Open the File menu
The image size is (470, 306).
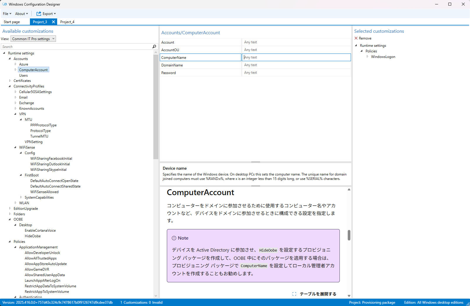6,13
